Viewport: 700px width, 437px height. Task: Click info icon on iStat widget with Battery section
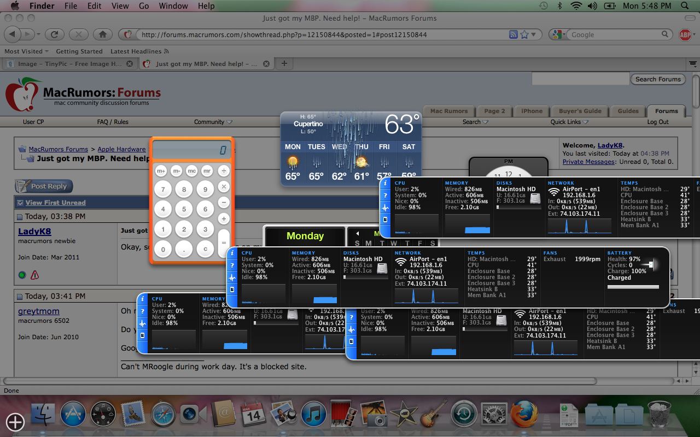pos(232,253)
